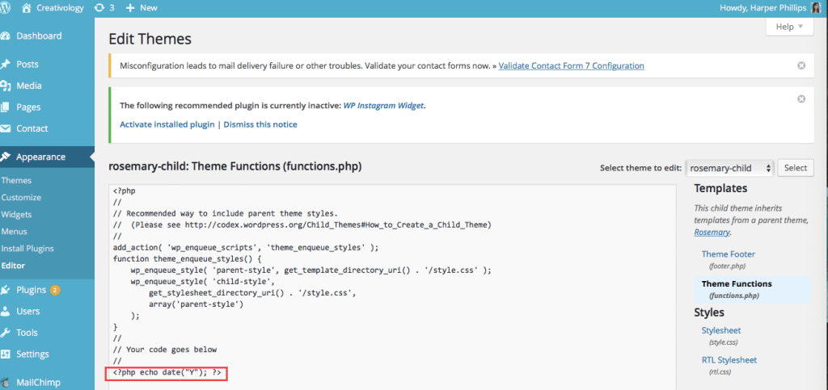Click the MailChimp monkey icon
Image resolution: width=828 pixels, height=390 pixels.
[6, 383]
